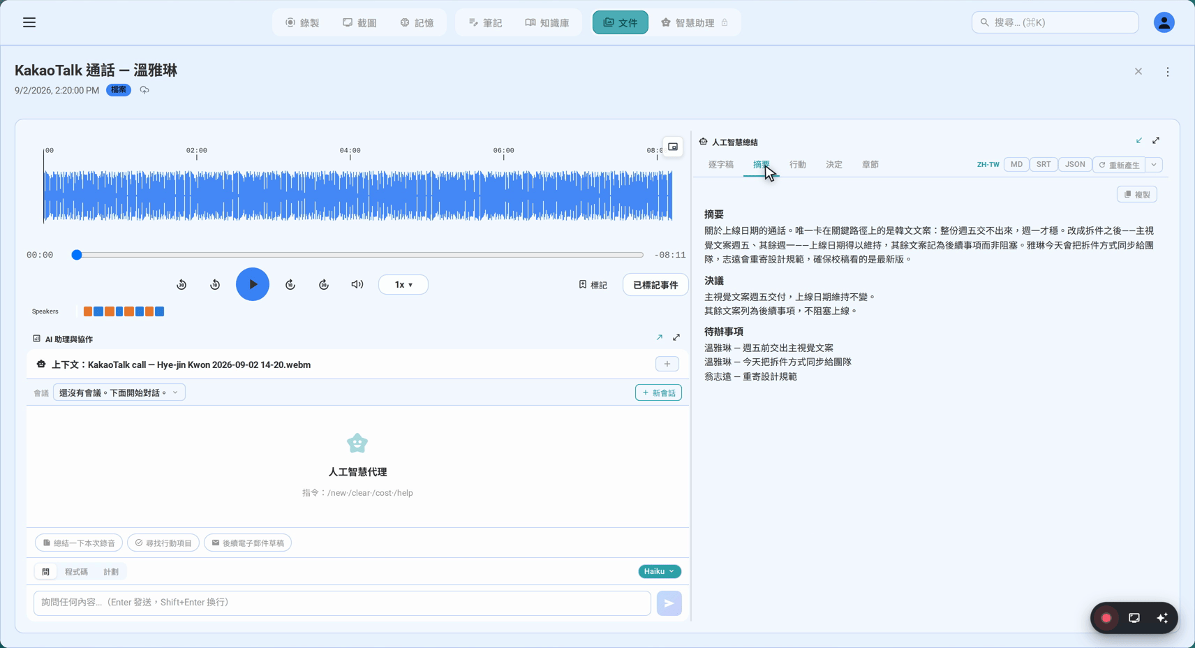This screenshot has width=1195, height=648.
Task: Select the 計劃 plan mode
Action: coord(111,572)
